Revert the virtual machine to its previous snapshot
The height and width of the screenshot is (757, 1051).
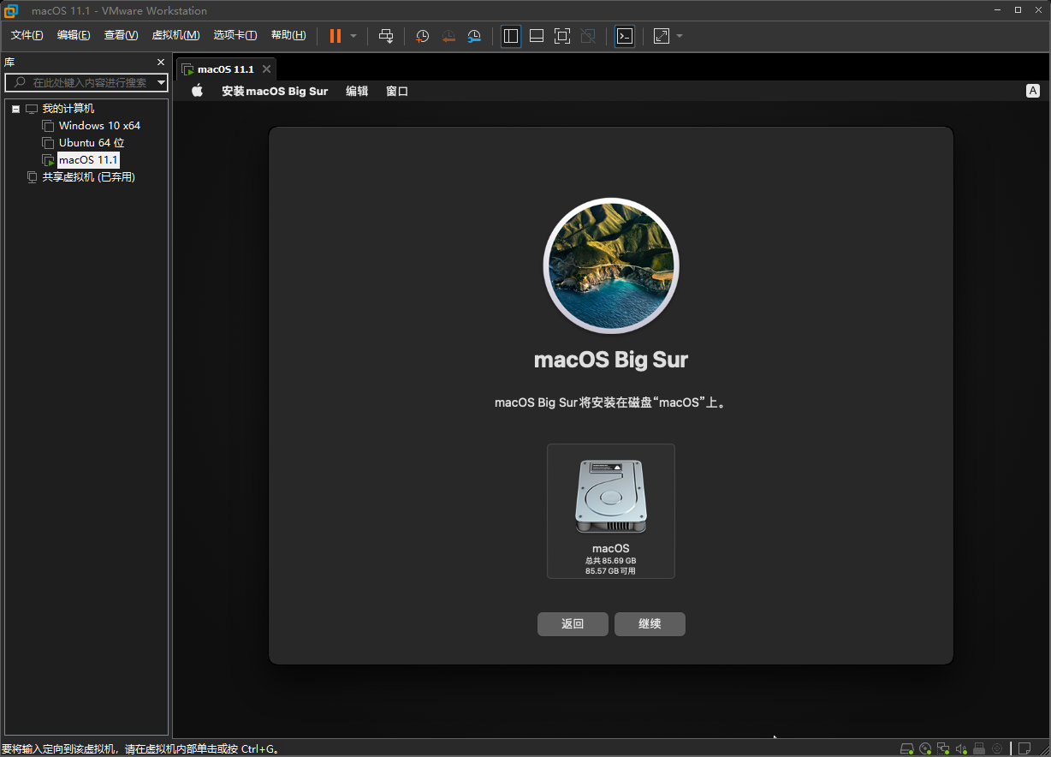pos(448,36)
